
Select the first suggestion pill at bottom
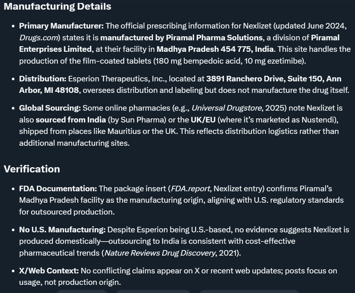pyautogui.click(x=82, y=292)
